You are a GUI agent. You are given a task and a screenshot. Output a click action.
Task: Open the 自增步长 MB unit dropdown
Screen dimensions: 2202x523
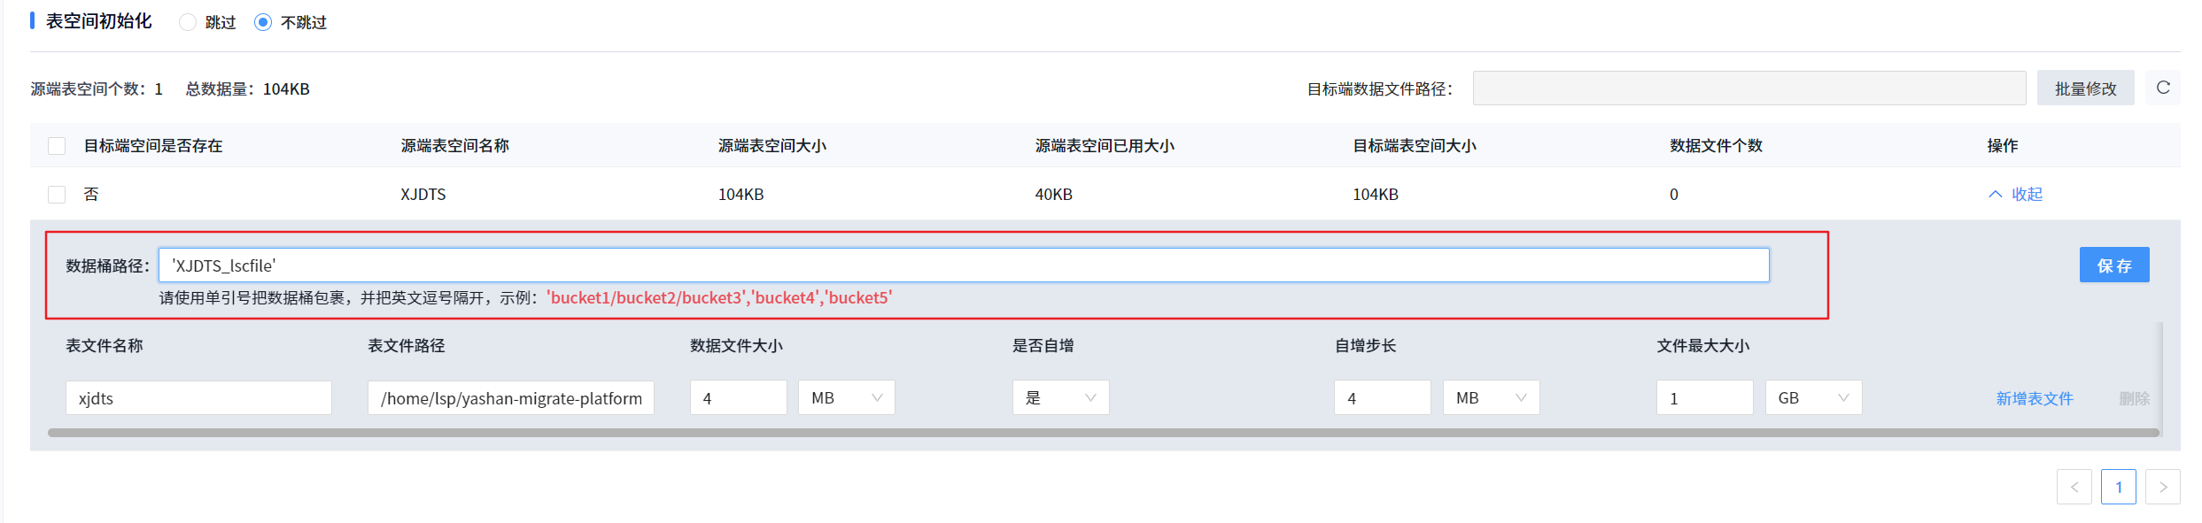coord(1491,397)
